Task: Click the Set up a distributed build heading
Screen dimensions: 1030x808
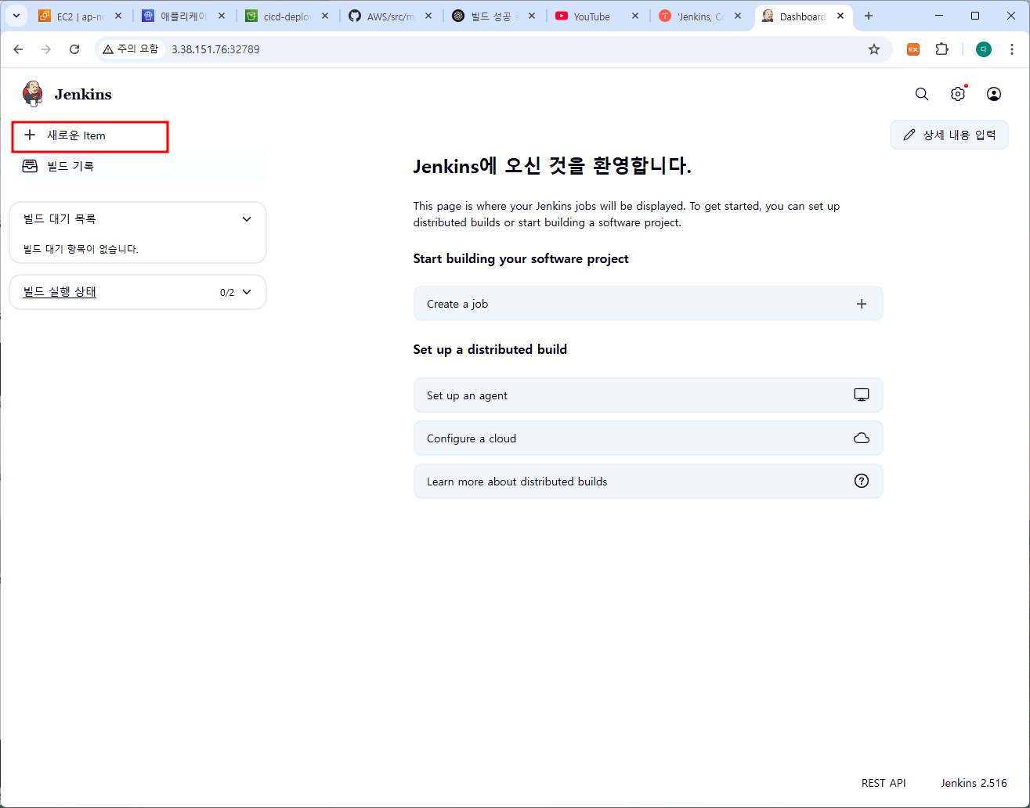Action: (x=490, y=349)
